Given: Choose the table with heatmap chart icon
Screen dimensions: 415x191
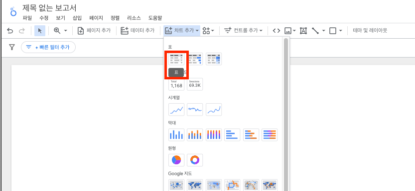Looking at the screenshot, I should click(x=214, y=59).
